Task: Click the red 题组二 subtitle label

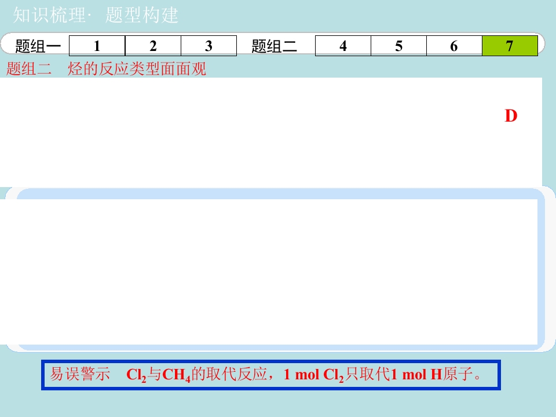Action: pyautogui.click(x=29, y=68)
